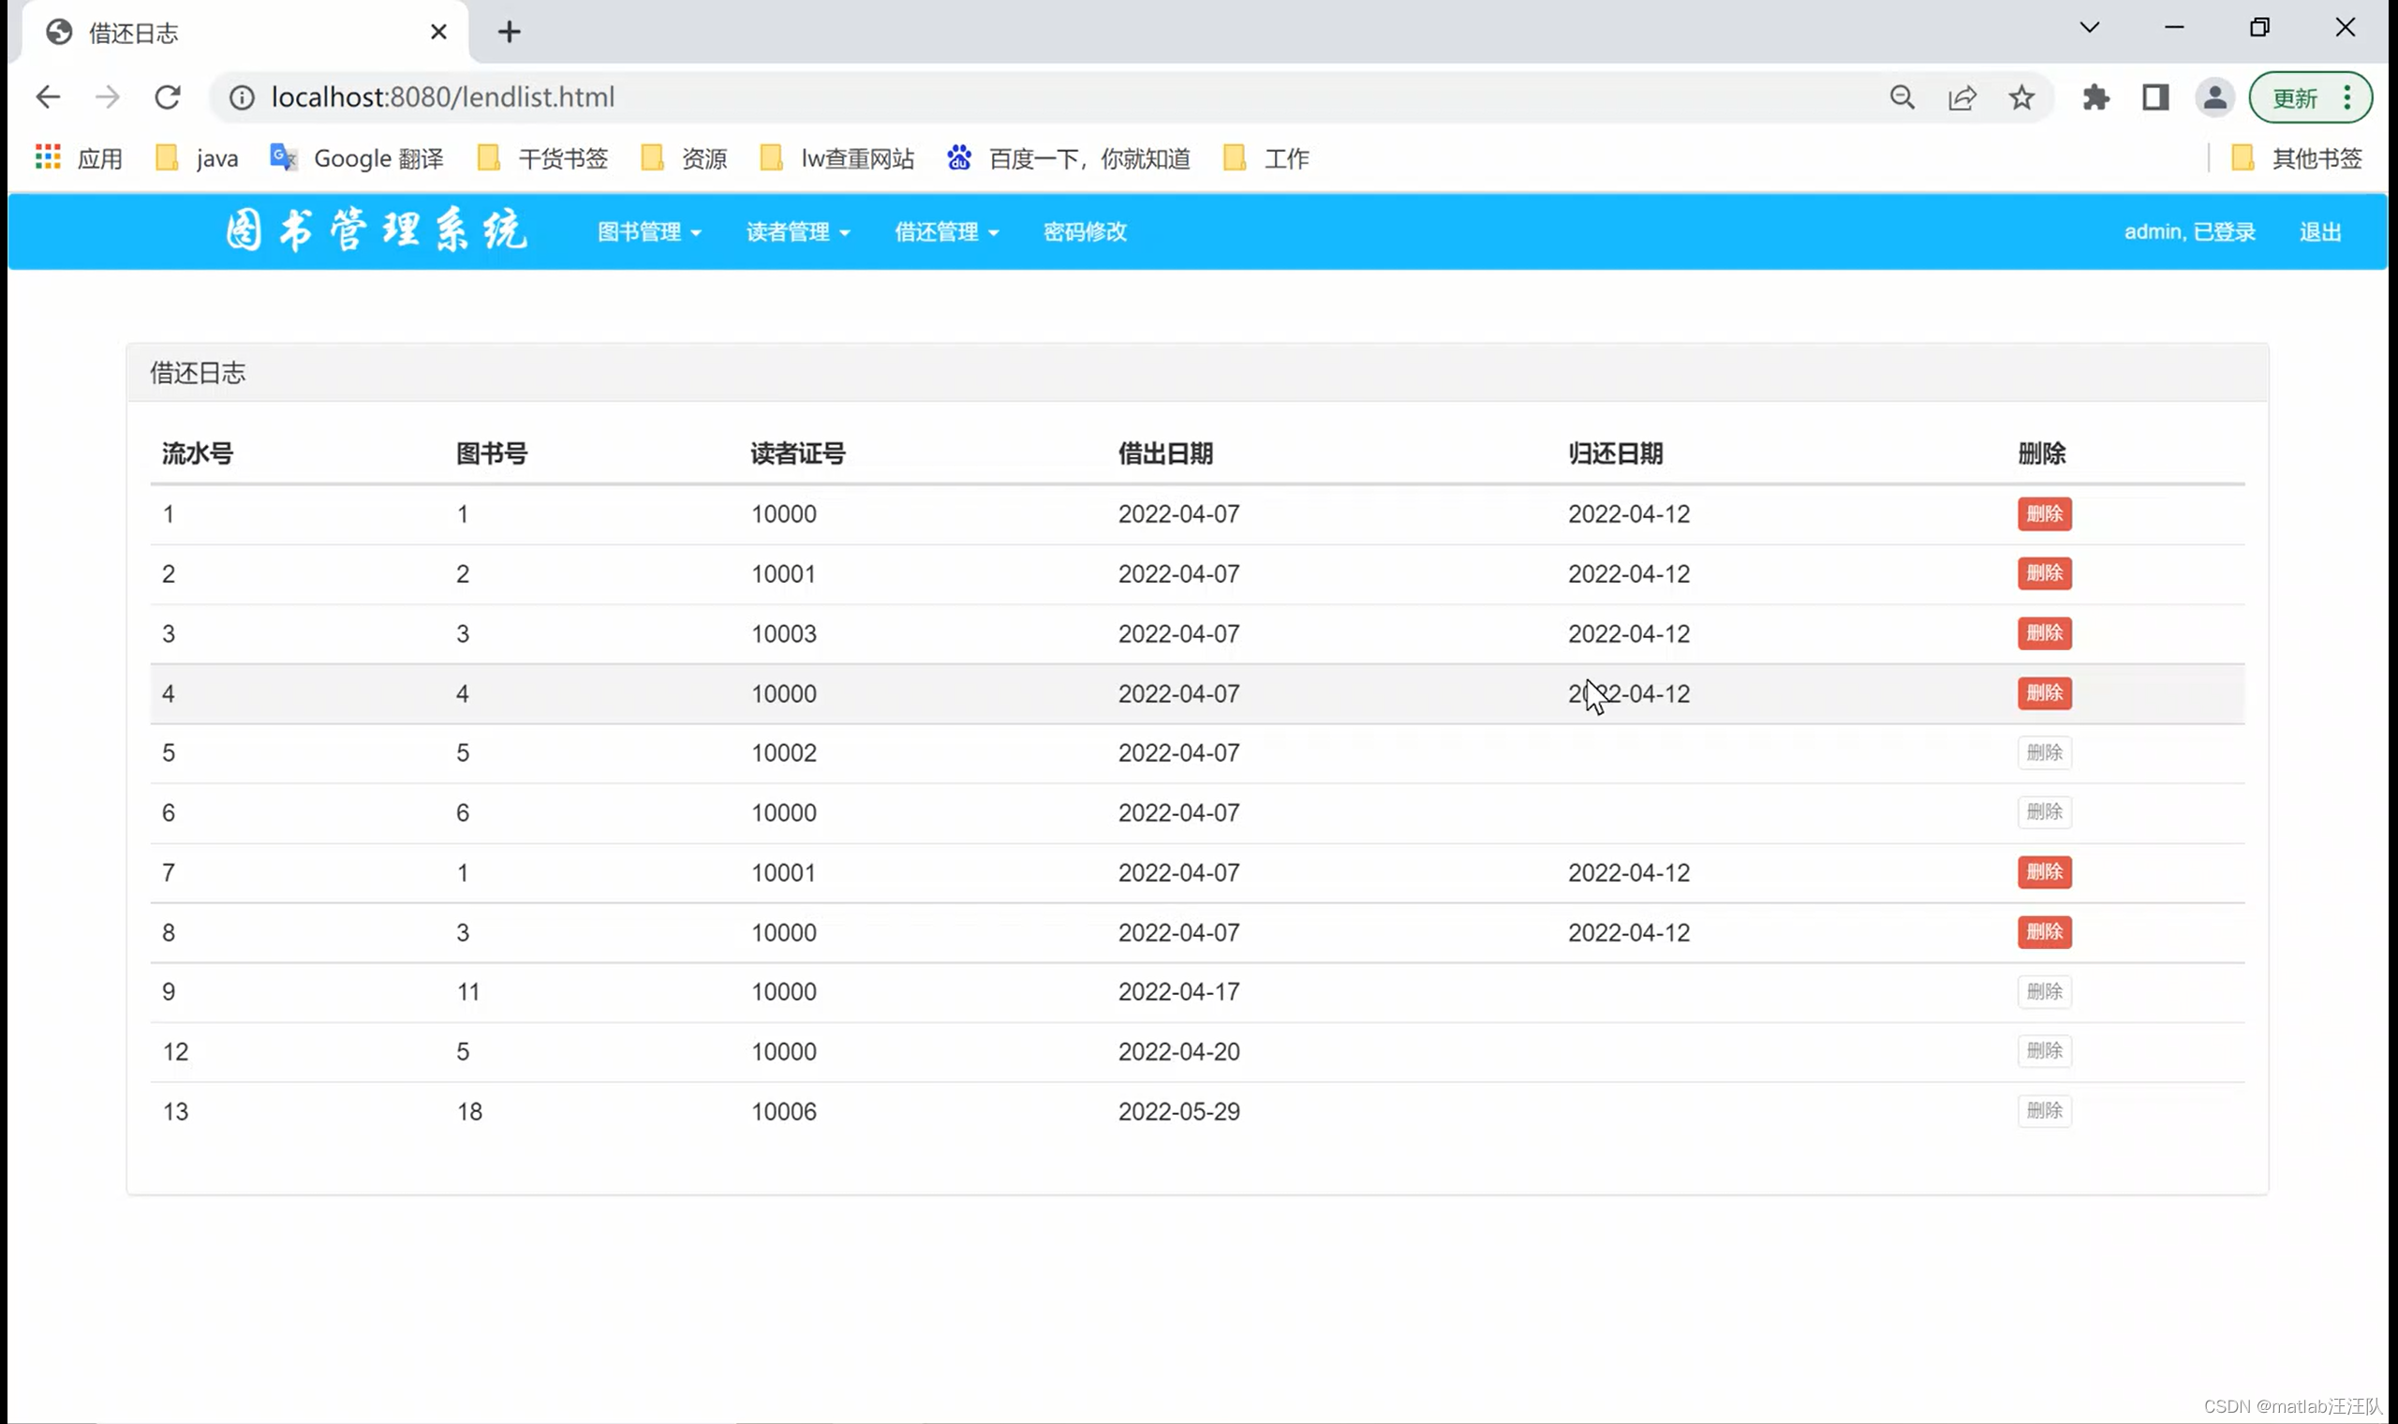Expand the 图书管理 dropdown menu
Image resolution: width=2398 pixels, height=1424 pixels.
pyautogui.click(x=649, y=232)
